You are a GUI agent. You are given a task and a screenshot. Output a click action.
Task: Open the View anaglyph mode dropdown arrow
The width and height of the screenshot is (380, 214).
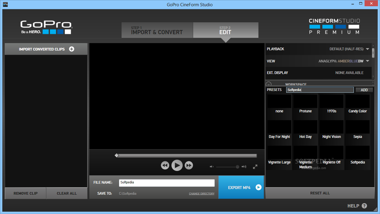368,61
